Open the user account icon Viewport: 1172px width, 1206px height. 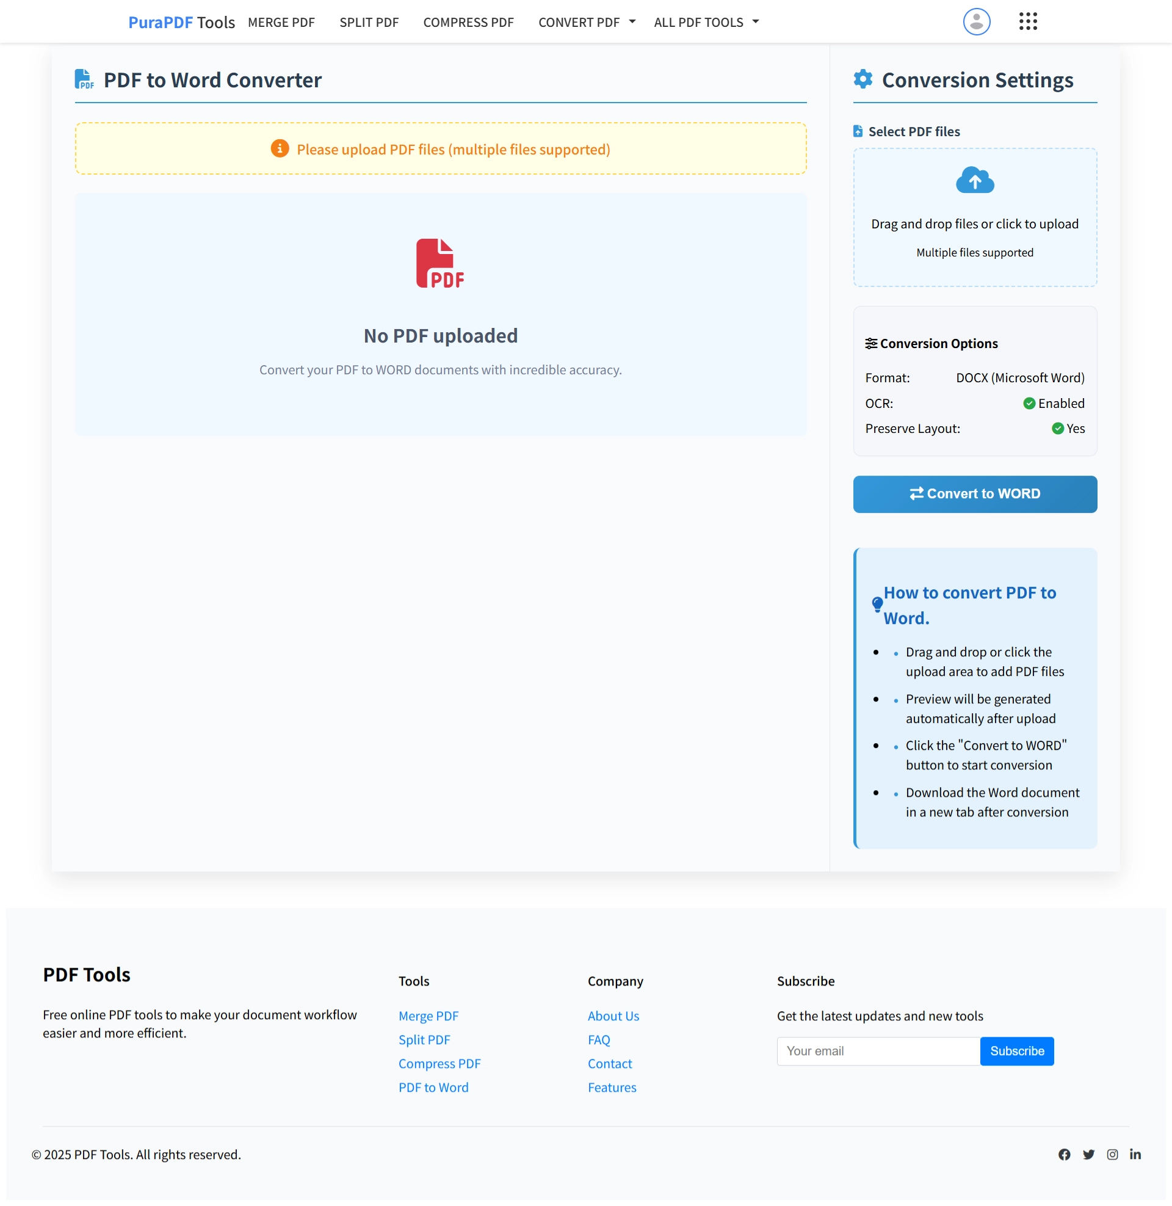[975, 21]
